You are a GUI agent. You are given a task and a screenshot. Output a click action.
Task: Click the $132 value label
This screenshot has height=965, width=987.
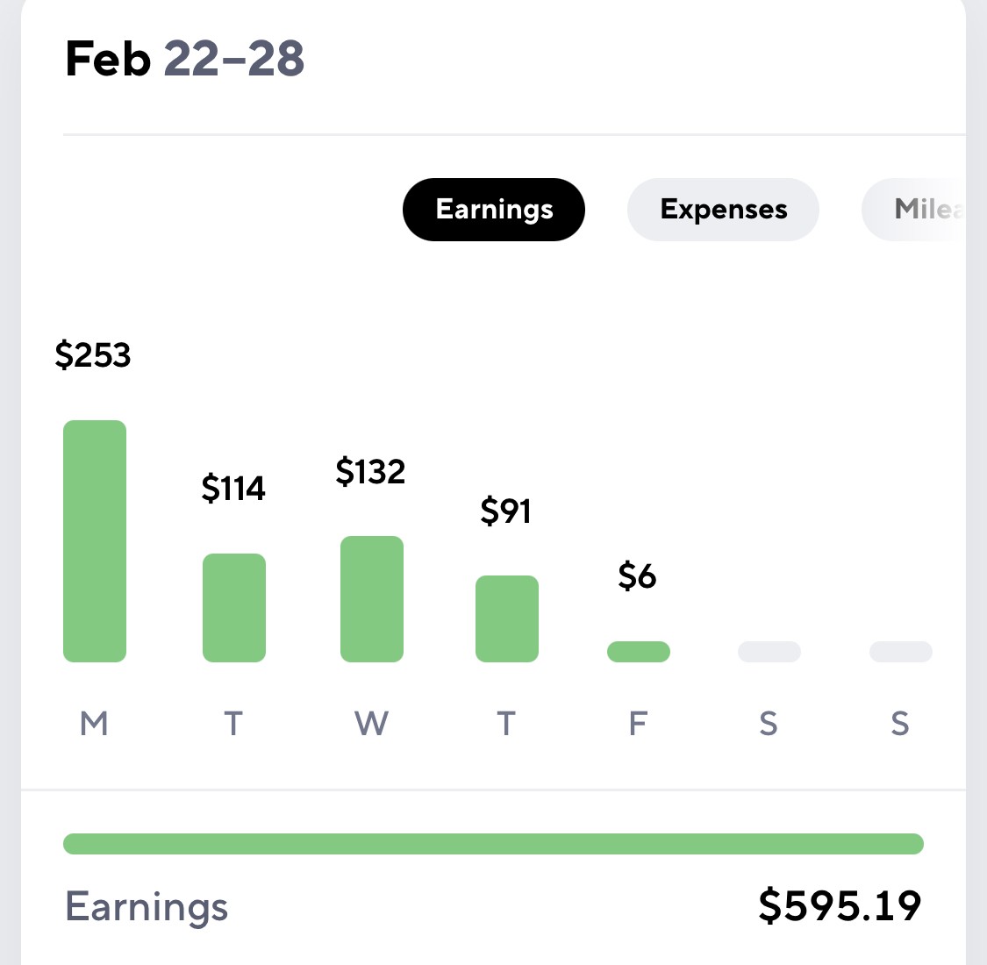[x=371, y=471]
